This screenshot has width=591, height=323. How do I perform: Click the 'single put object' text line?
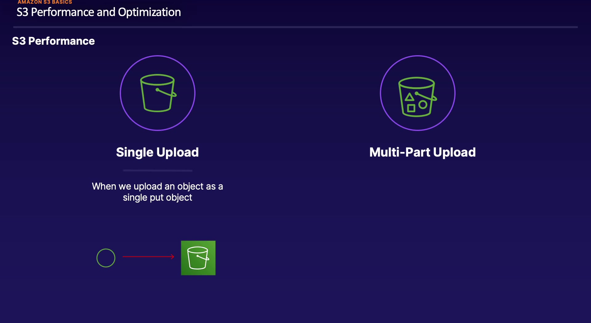(157, 198)
